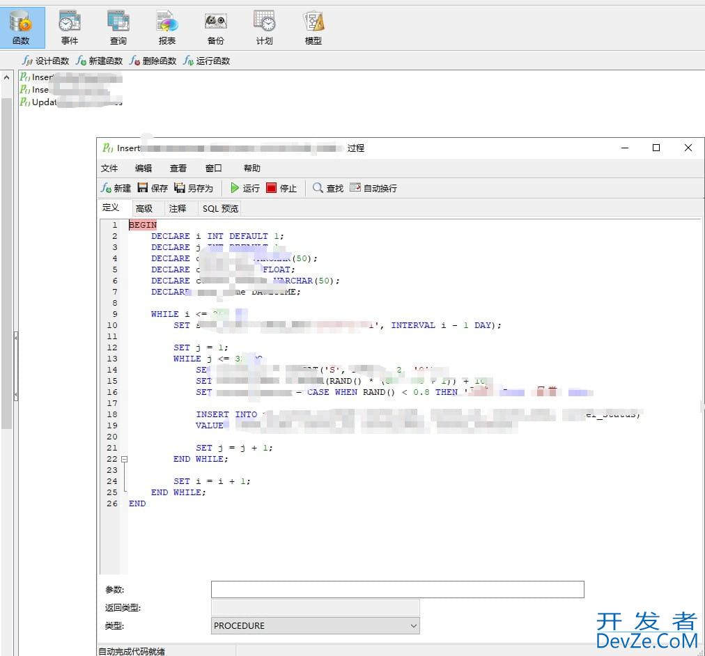
Task: Click 新建函数 to create a function
Action: [100, 61]
